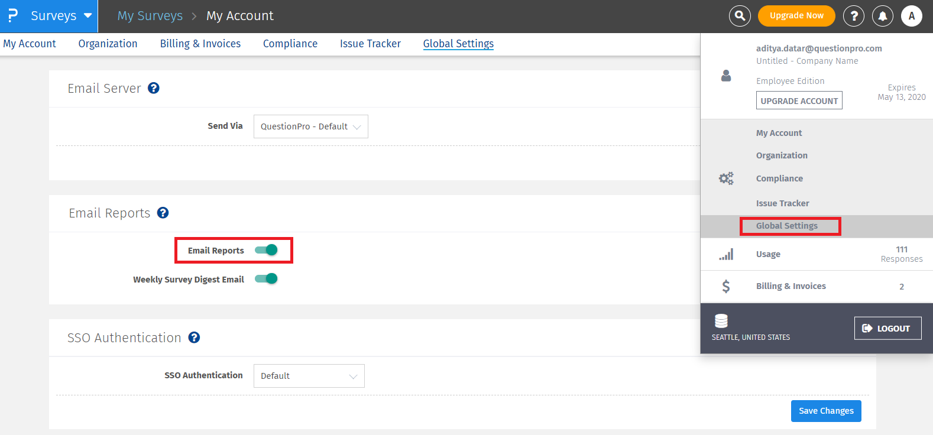Switch to Billing & Invoices tab

pyautogui.click(x=200, y=44)
